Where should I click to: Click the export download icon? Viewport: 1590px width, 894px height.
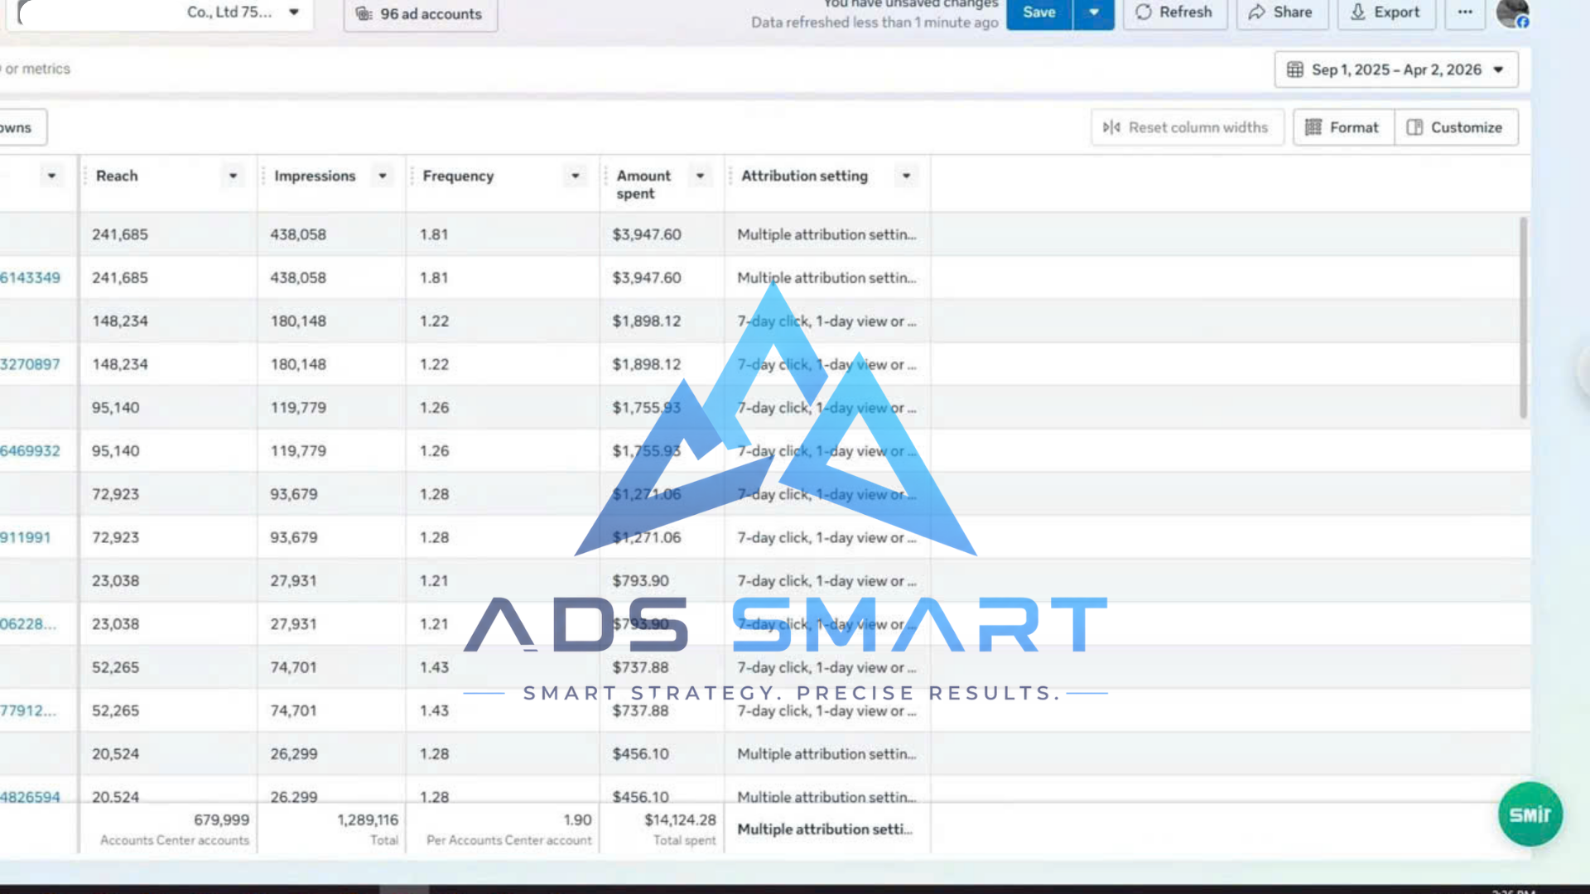1358,12
